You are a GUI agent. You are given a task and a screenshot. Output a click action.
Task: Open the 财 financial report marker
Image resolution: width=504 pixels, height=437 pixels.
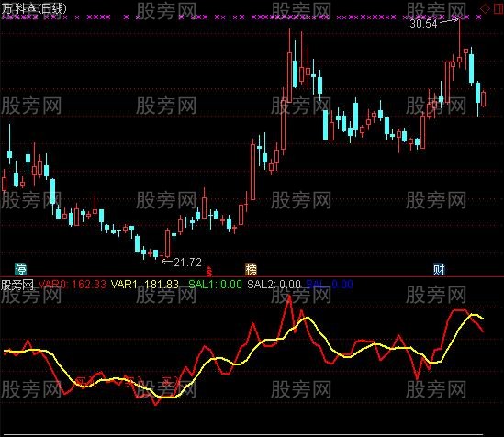pos(439,269)
